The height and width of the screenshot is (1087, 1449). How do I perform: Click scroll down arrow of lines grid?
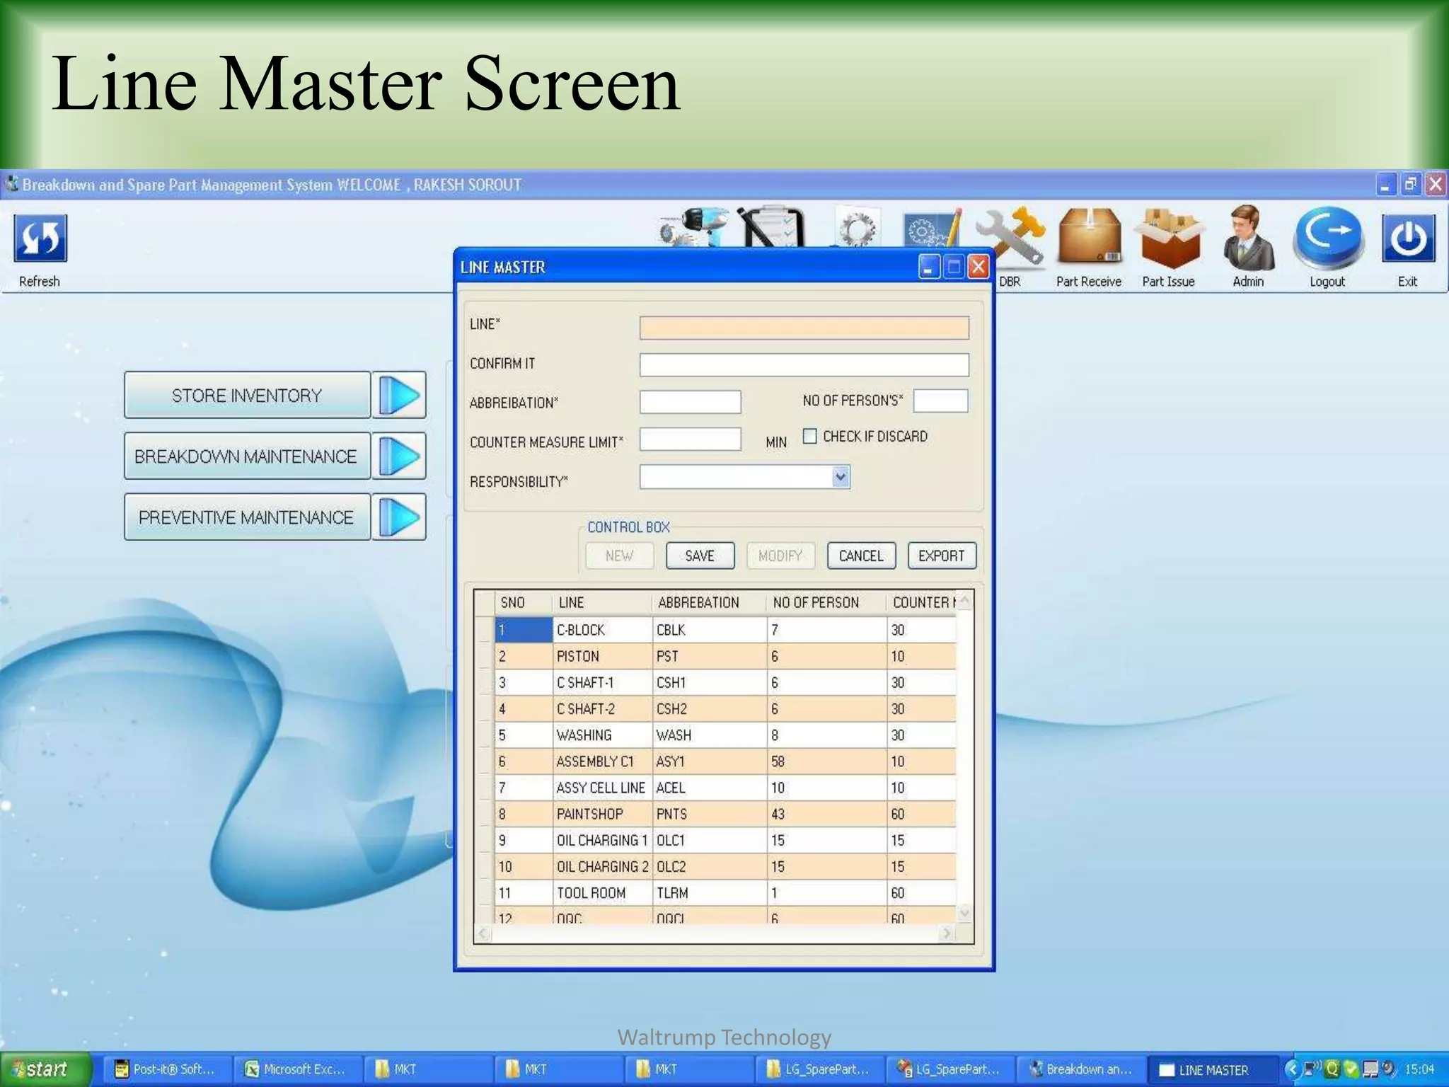(964, 914)
